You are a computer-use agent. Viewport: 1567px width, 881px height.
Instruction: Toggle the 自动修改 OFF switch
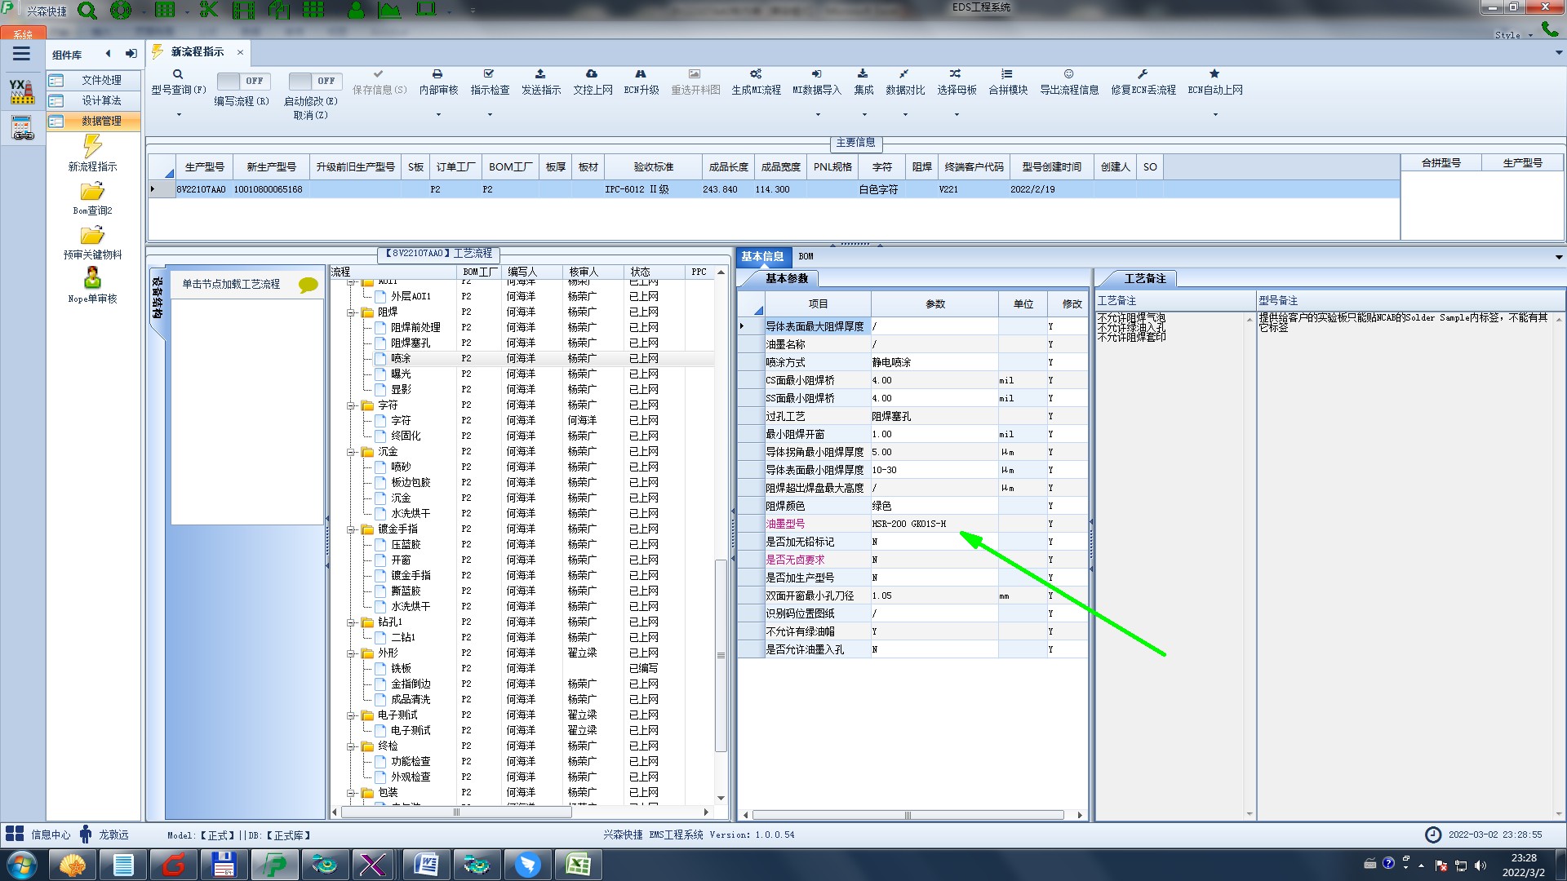[313, 81]
